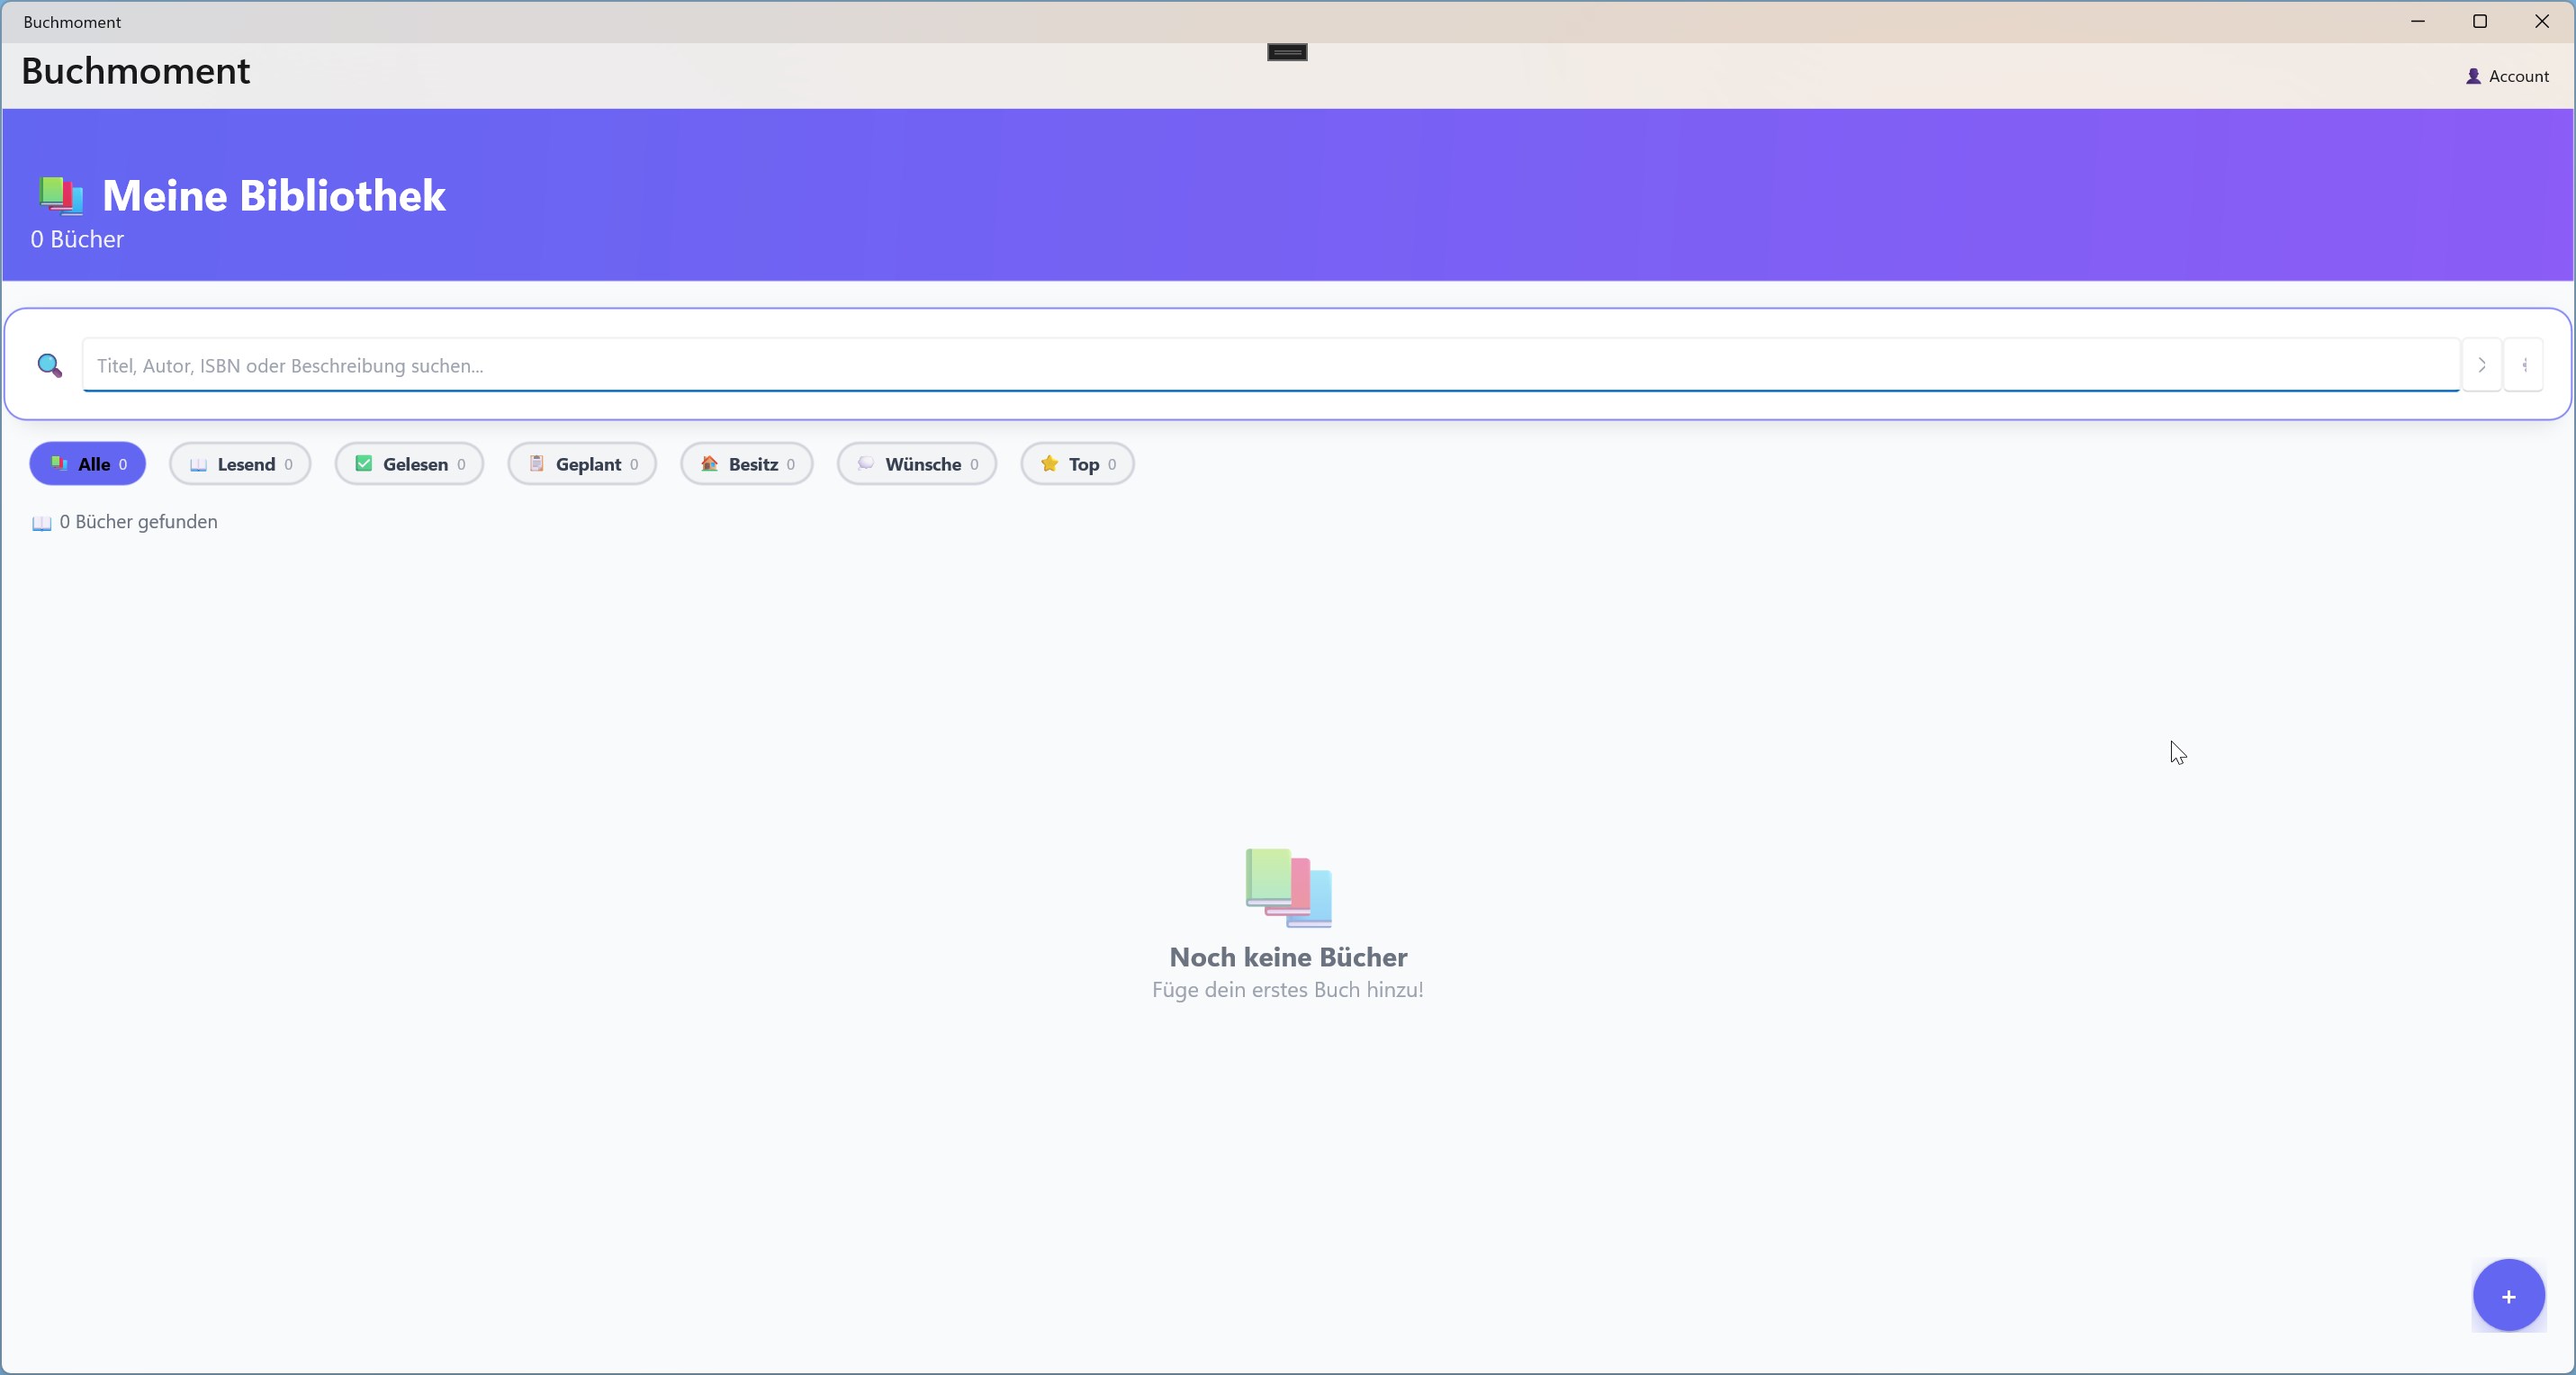Show the Wünsche wishlist filter
The height and width of the screenshot is (1375, 2576).
point(917,464)
